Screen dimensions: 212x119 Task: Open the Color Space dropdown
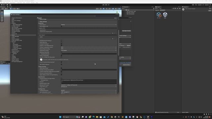[x=89, y=25]
